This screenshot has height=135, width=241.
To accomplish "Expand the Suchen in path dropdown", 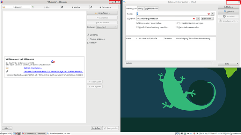I will click(198, 18).
